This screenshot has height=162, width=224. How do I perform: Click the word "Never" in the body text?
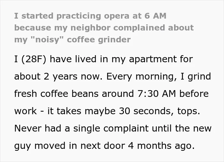(28, 128)
